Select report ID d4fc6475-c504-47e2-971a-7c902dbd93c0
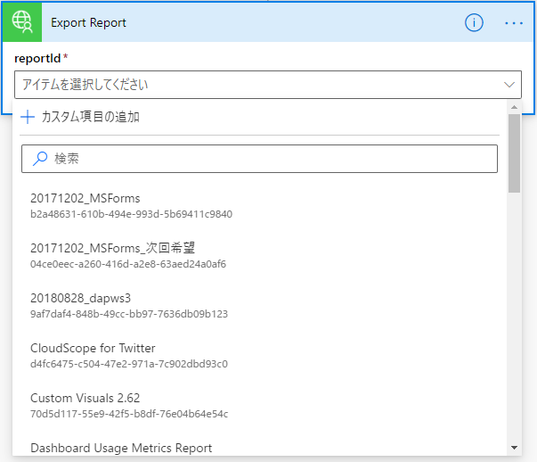 pos(129,364)
